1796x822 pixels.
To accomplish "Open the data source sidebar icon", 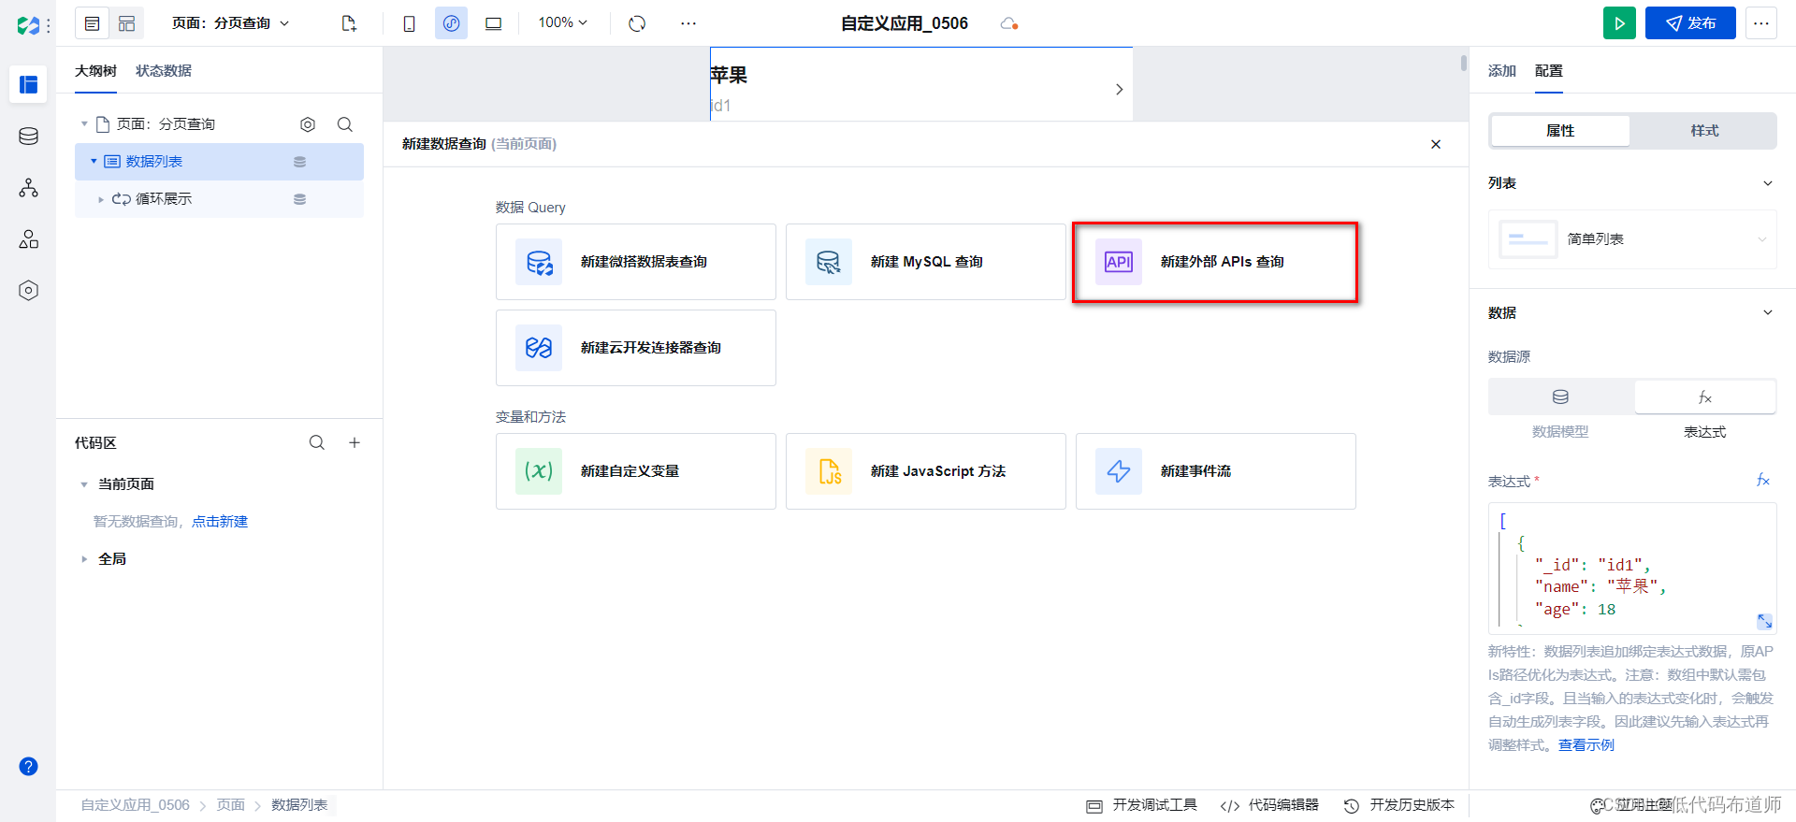I will pos(29,137).
